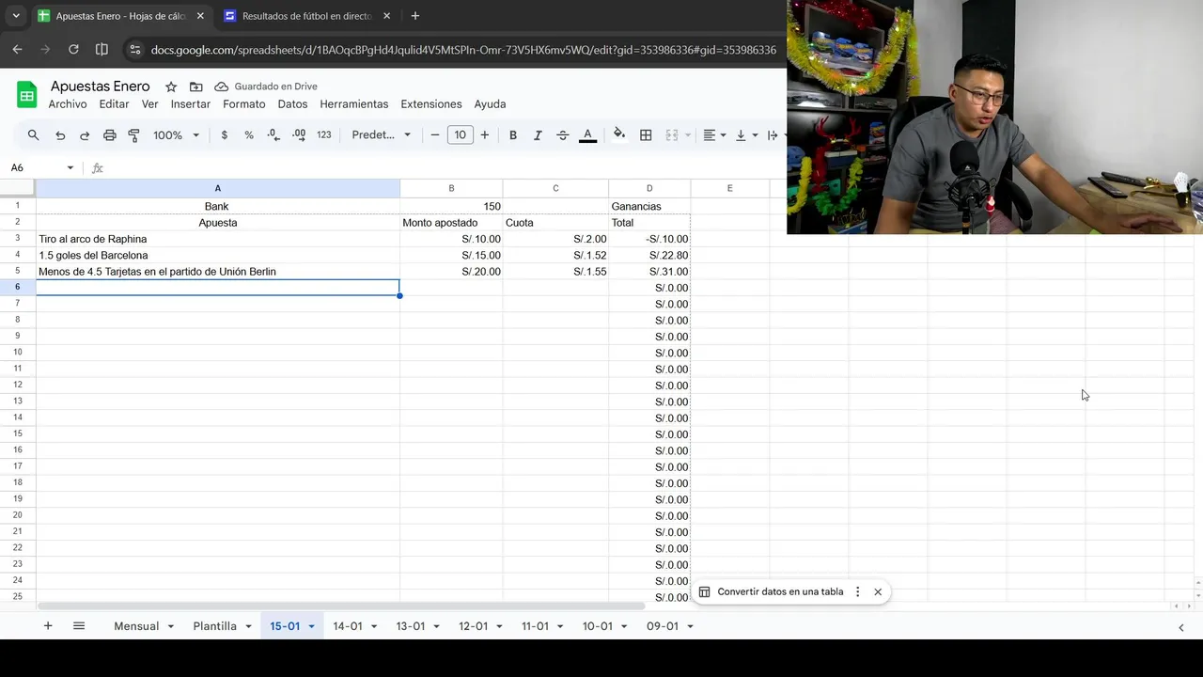
Task: Open the Datos menu
Action: [292, 104]
